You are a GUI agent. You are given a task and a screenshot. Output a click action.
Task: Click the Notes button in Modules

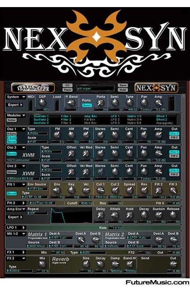[x=11, y=120]
